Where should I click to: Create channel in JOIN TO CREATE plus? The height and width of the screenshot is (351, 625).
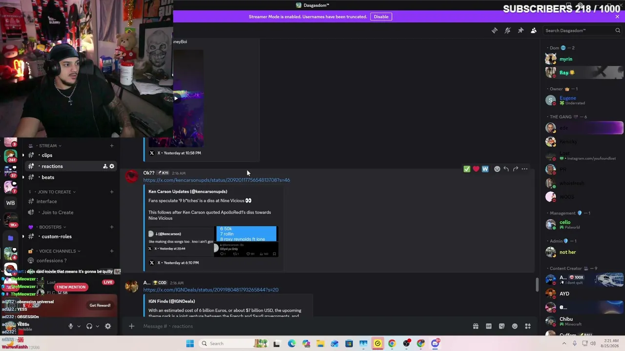coord(112,192)
